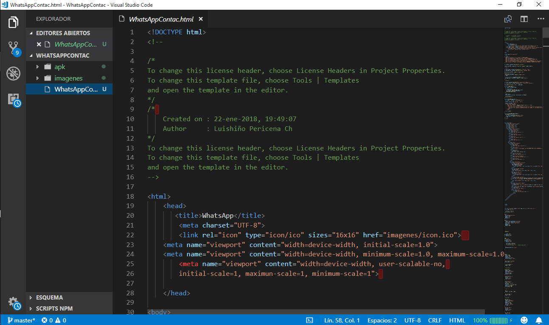Click line number 1 in the gutter
The height and width of the screenshot is (325, 549).
(132, 32)
